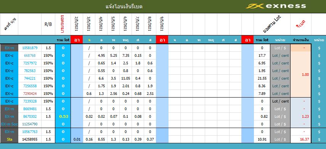This screenshot has width=326, height=149.
Task: Click the Exness logo in the header
Action: [276, 6]
